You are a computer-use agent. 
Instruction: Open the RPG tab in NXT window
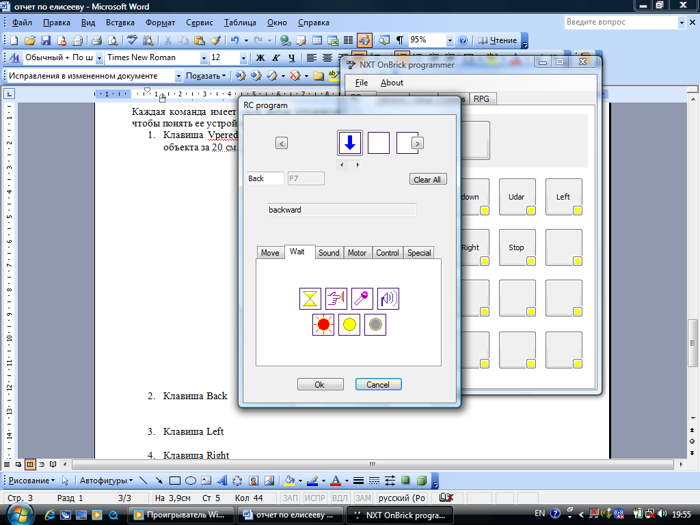[x=481, y=98]
